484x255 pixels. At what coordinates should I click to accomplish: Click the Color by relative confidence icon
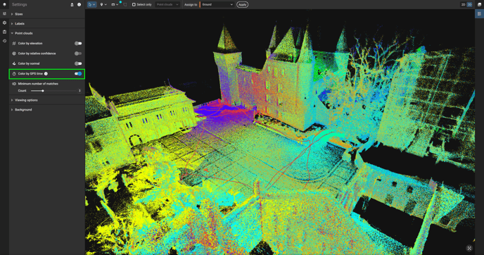pyautogui.click(x=14, y=54)
